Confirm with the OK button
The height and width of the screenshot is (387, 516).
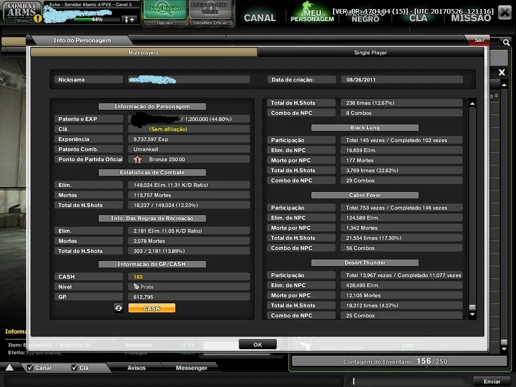[x=257, y=345]
